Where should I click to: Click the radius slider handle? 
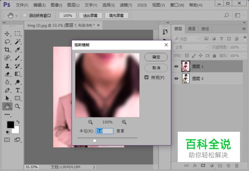pyautogui.click(x=95, y=140)
